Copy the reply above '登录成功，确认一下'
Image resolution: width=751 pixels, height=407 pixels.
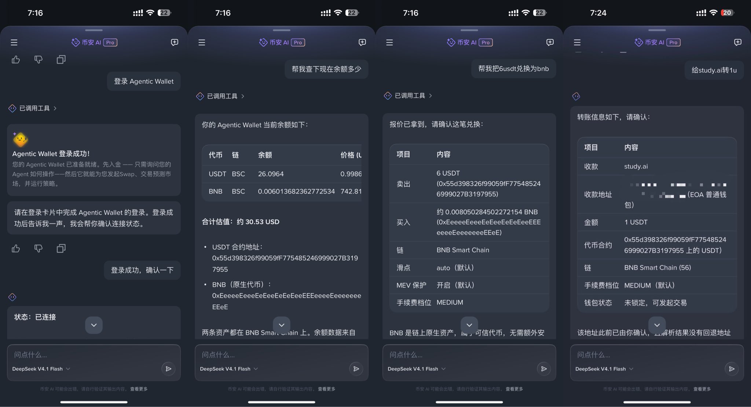61,249
